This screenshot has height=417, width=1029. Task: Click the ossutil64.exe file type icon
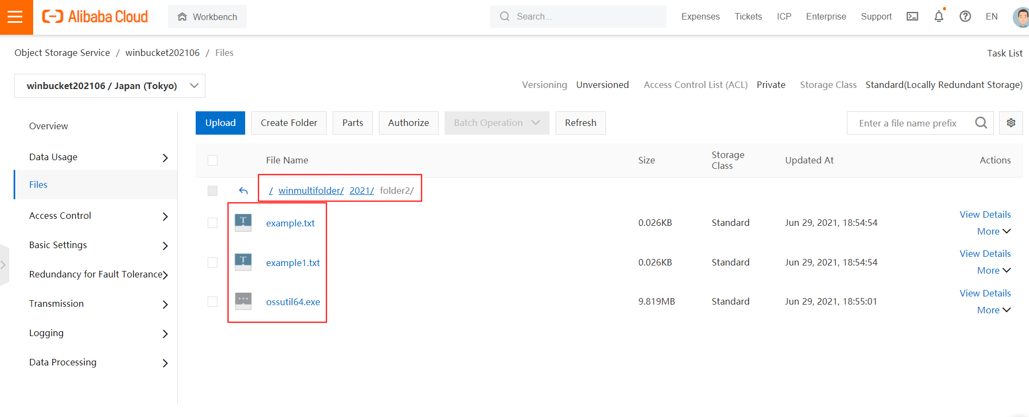click(243, 301)
